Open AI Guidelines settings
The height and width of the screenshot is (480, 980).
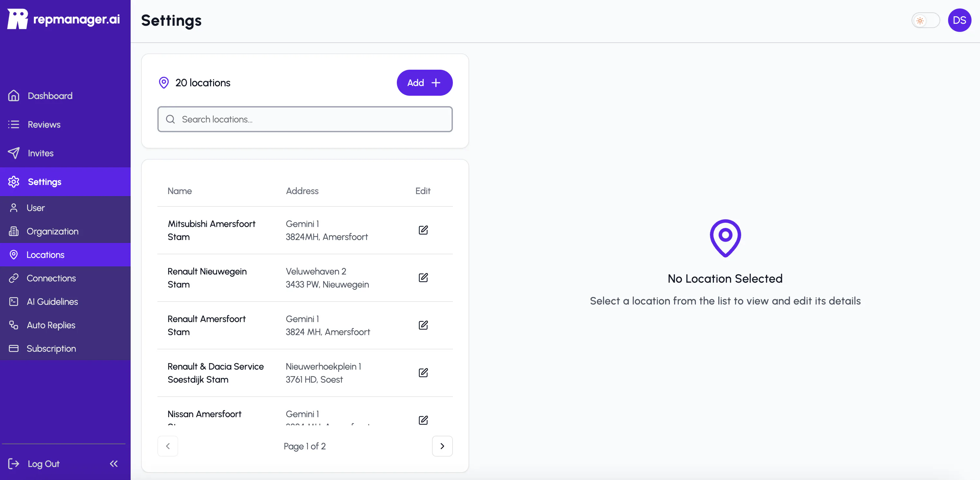pos(65,302)
